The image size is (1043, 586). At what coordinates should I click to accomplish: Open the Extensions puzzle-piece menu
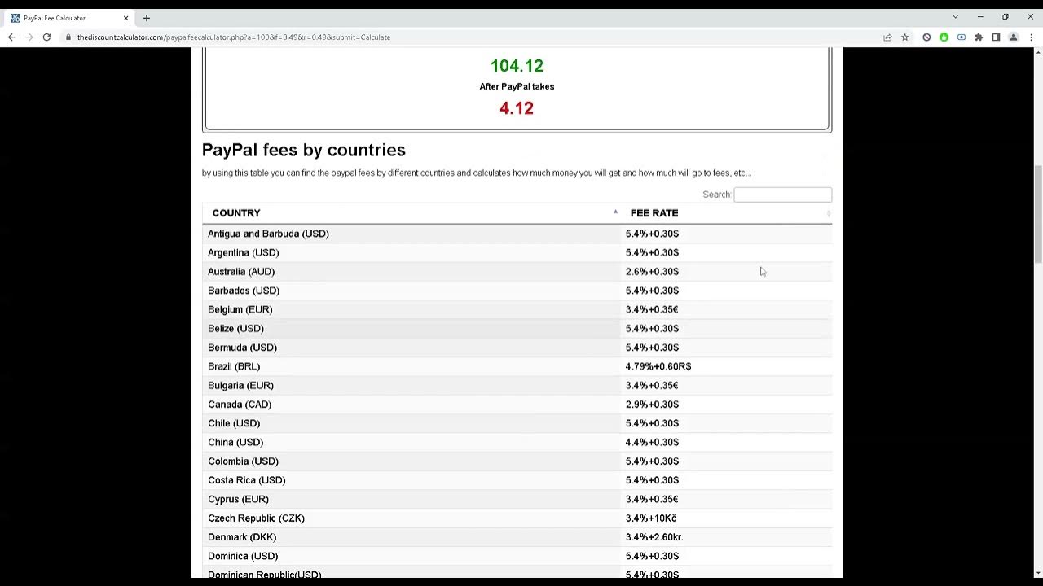click(979, 37)
